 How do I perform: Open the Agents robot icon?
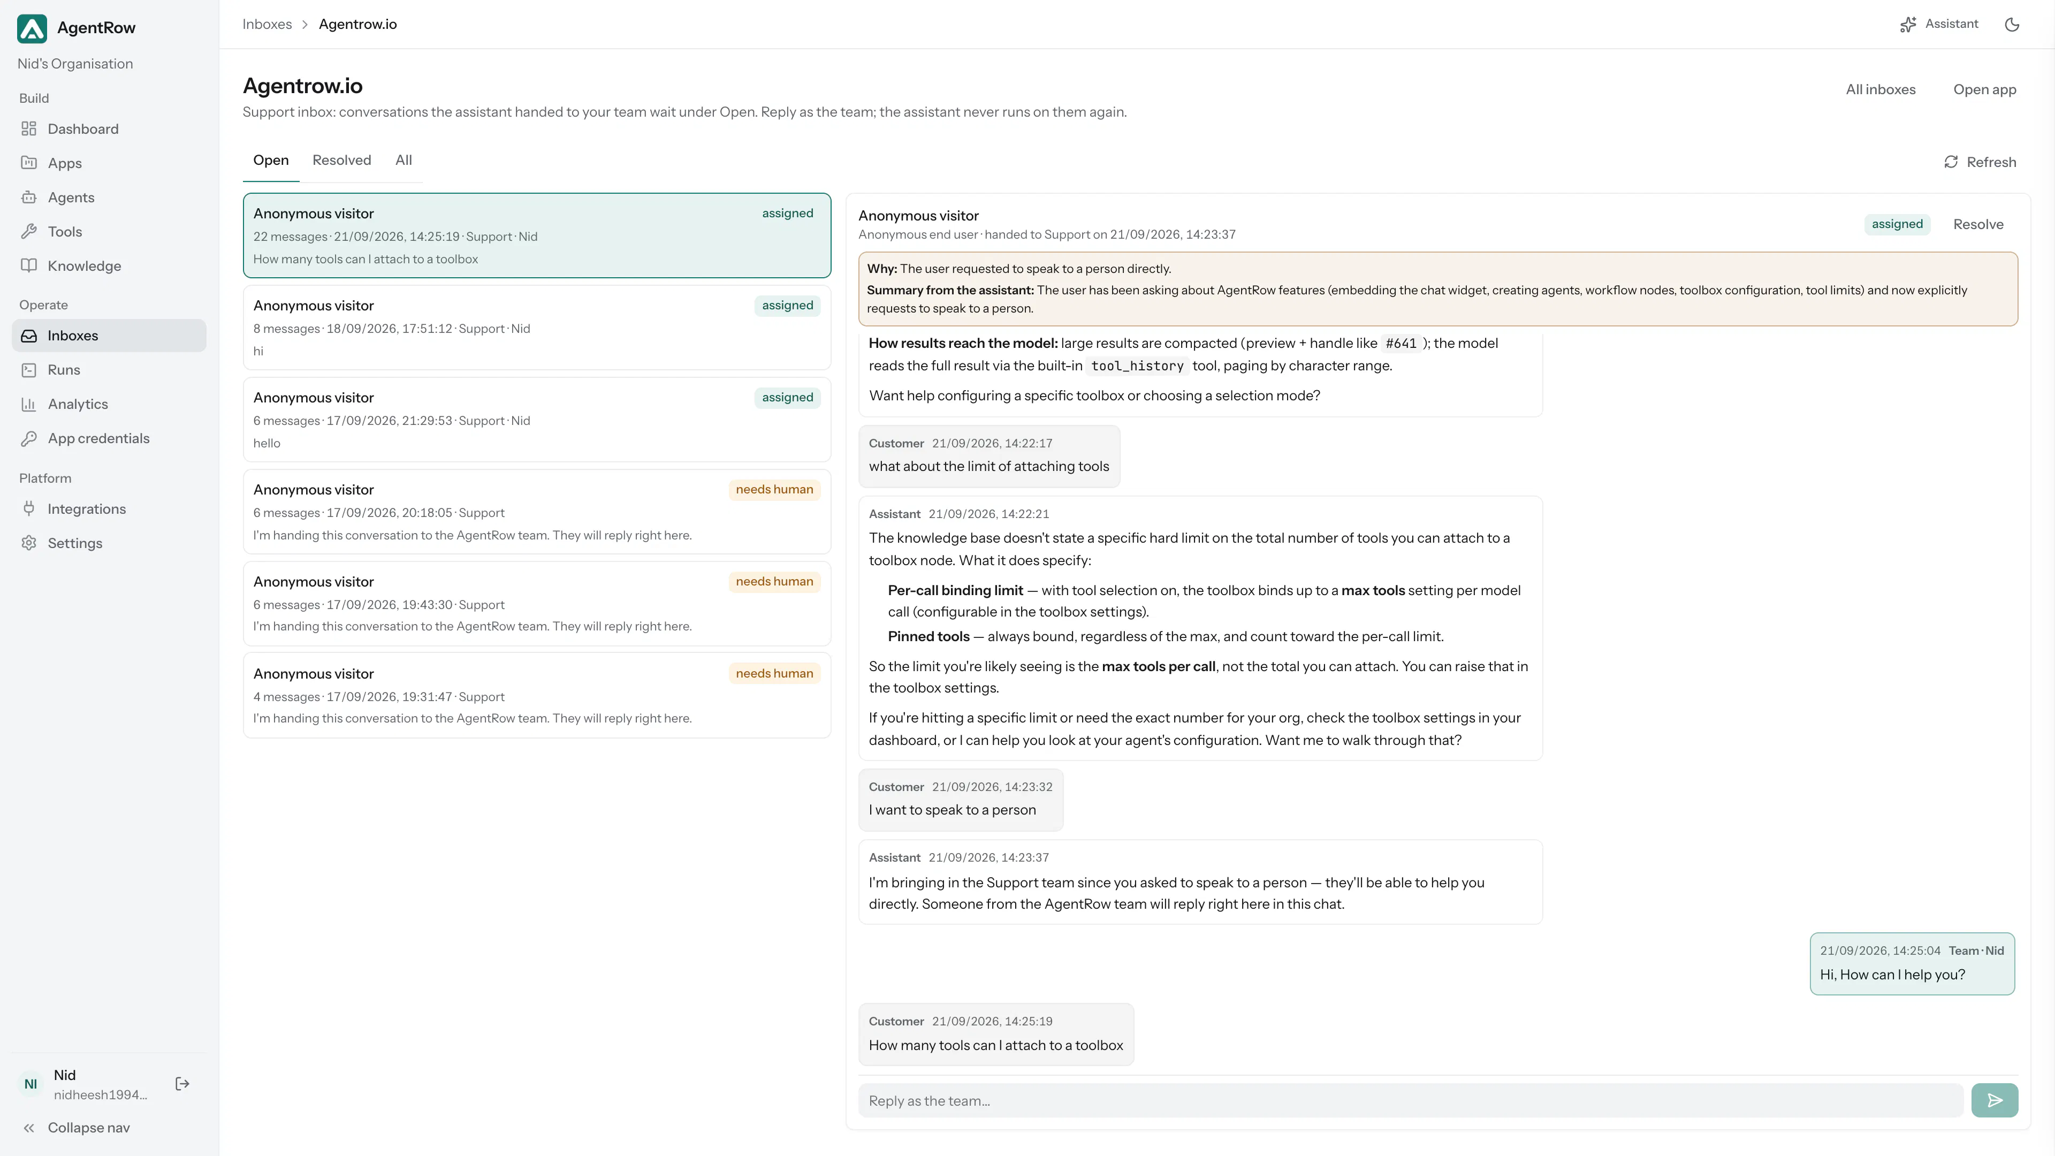29,197
